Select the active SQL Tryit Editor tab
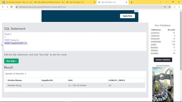182x102 pixels. [x=113, y=2]
